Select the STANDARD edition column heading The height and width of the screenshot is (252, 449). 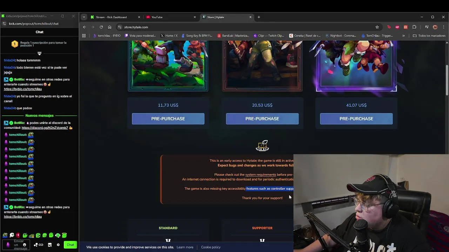click(x=168, y=228)
